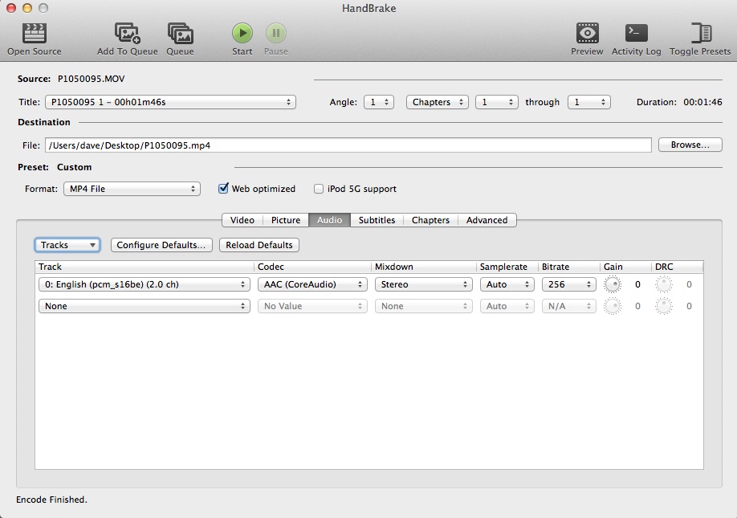Image resolution: width=737 pixels, height=518 pixels.
Task: Click the first track's Gain knob
Action: pyautogui.click(x=613, y=284)
